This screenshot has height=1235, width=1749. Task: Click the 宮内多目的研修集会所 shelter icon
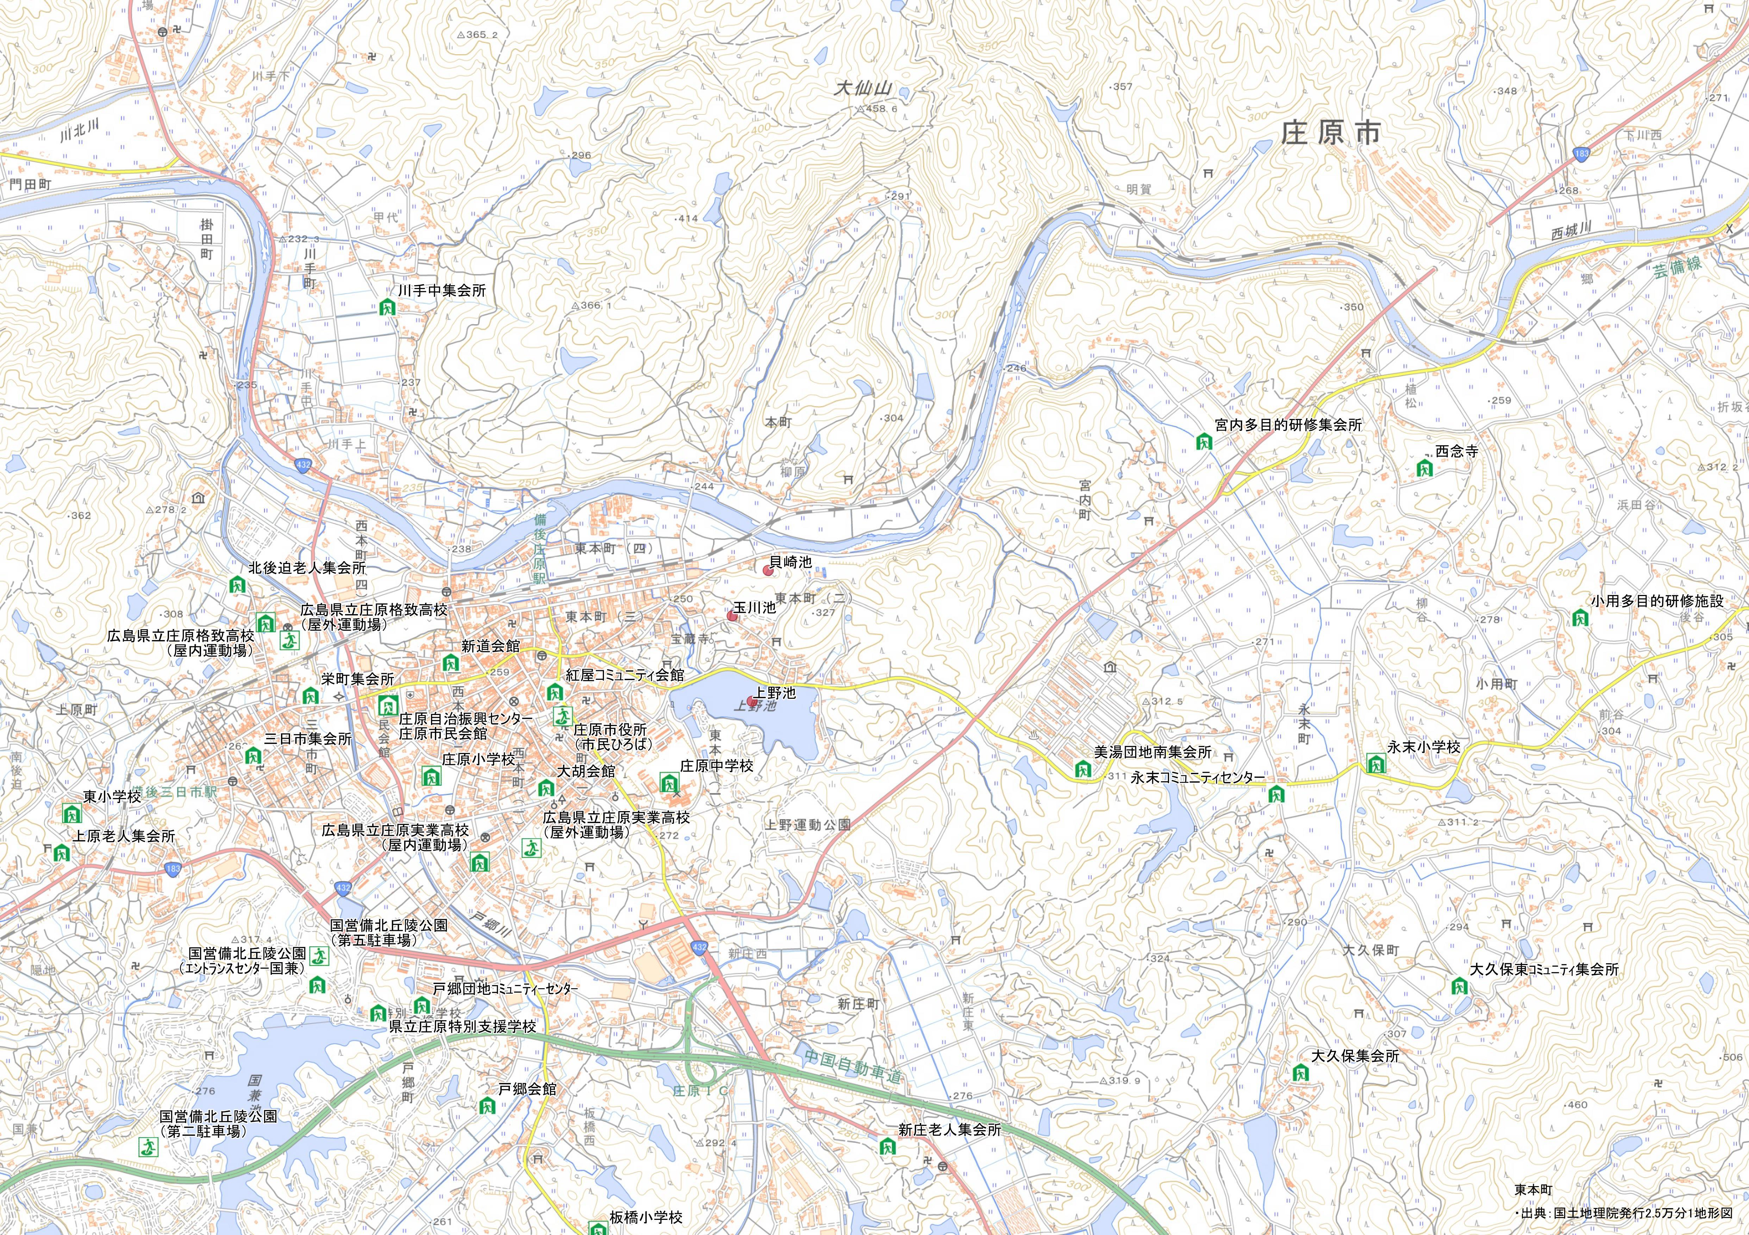click(x=1204, y=441)
